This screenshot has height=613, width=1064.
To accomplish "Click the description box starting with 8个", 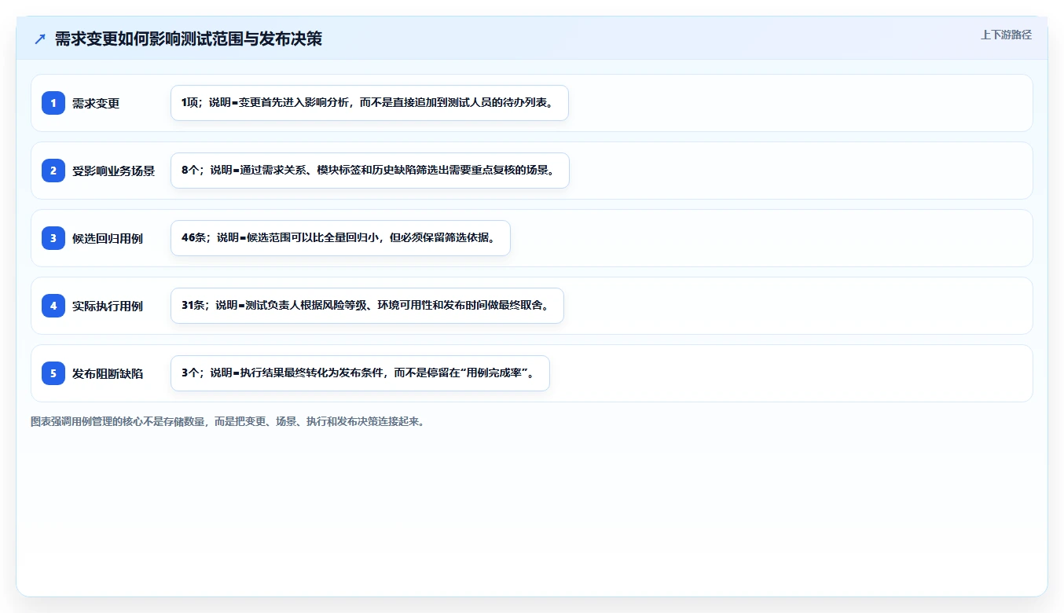I will point(369,171).
